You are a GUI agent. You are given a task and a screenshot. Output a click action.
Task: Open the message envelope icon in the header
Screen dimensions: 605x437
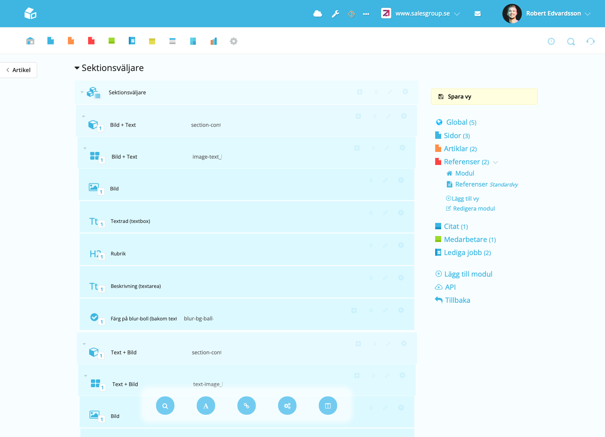[x=477, y=13]
